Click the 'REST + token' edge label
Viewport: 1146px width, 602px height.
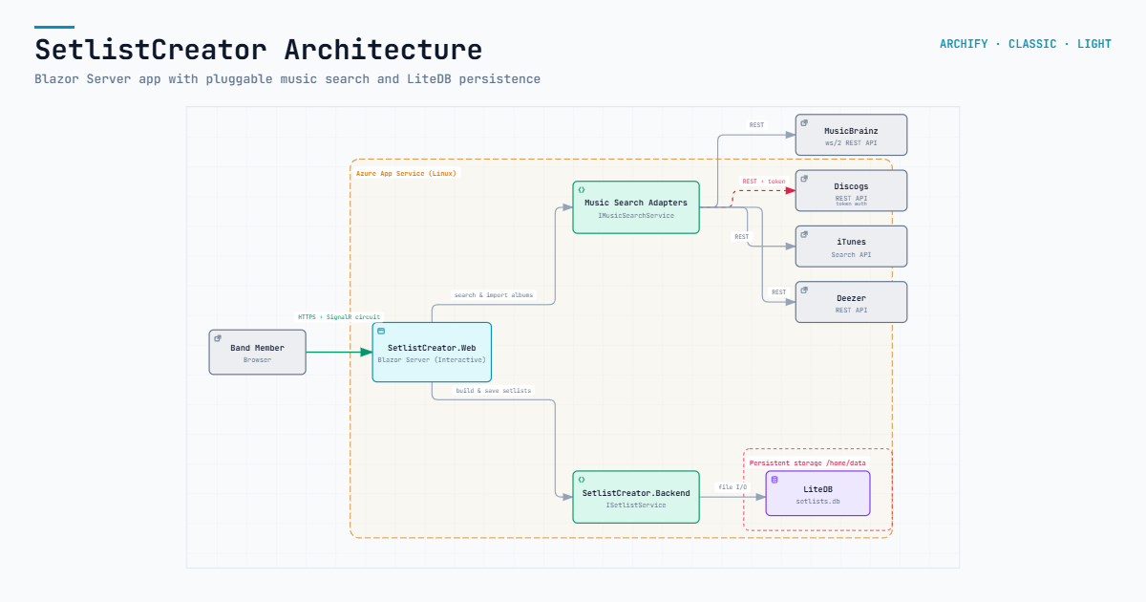click(764, 181)
